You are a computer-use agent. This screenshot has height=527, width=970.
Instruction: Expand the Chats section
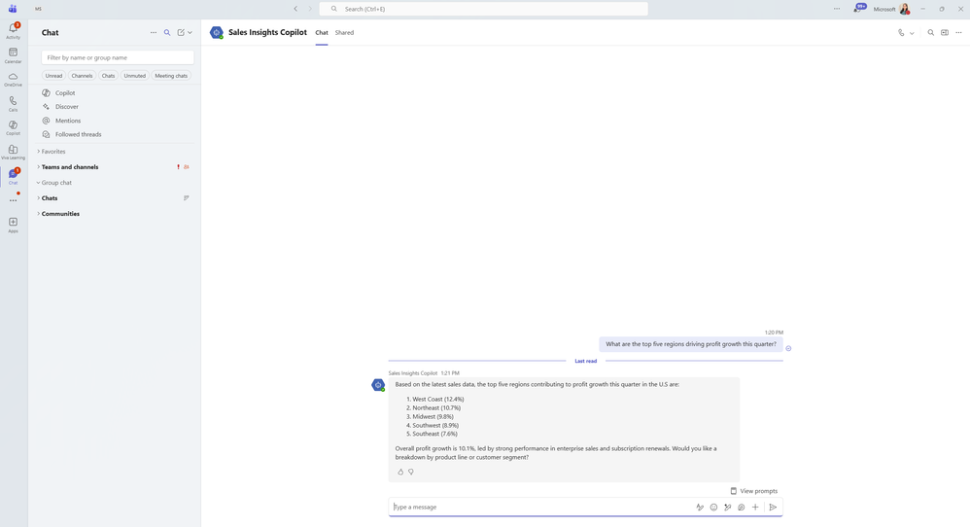[48, 198]
